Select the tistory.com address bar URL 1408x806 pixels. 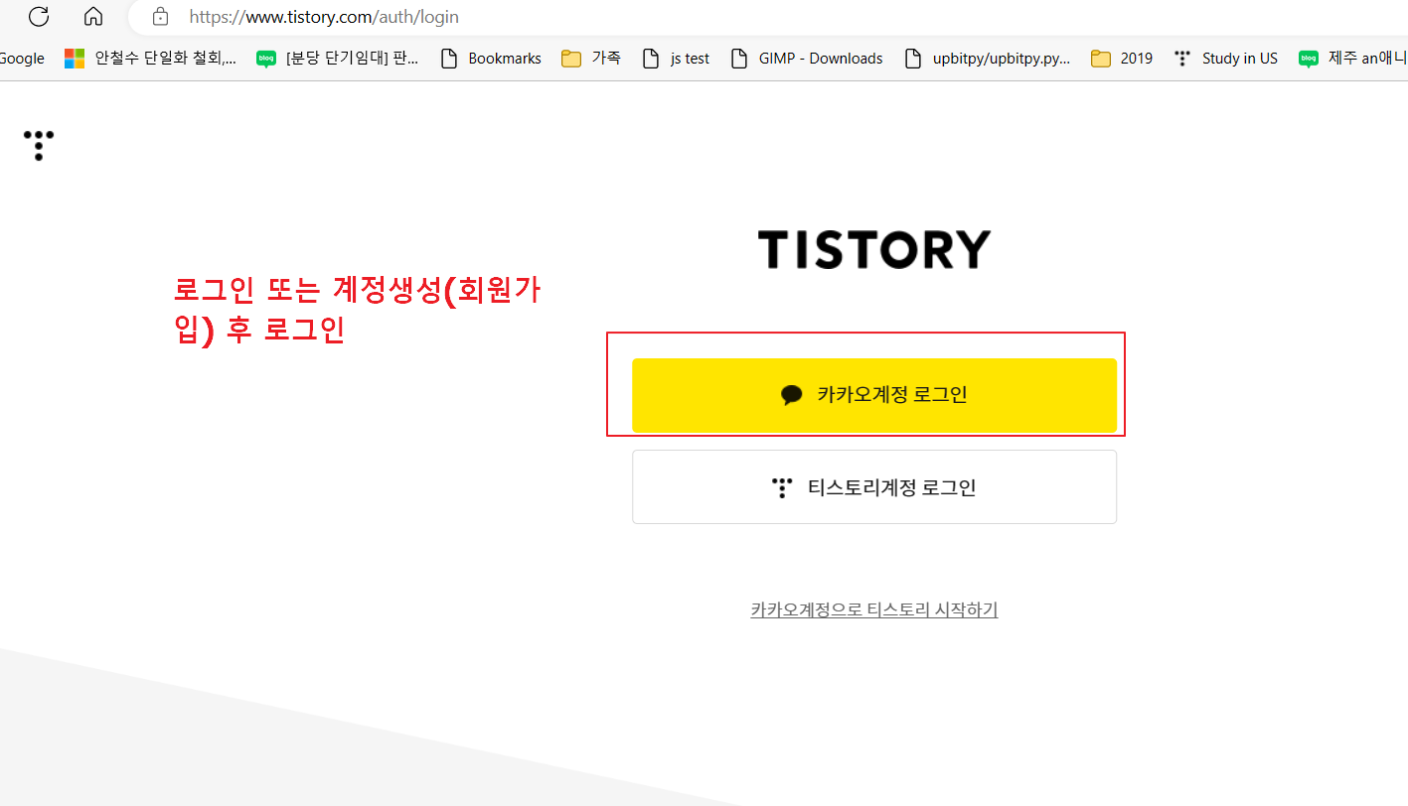(x=324, y=17)
